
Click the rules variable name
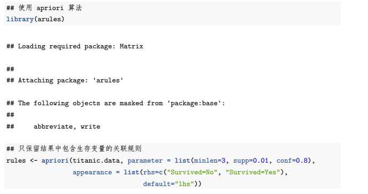16,161
